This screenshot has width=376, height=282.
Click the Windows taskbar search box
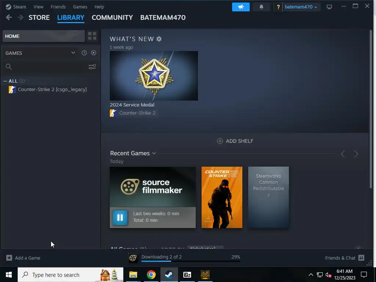coord(70,275)
